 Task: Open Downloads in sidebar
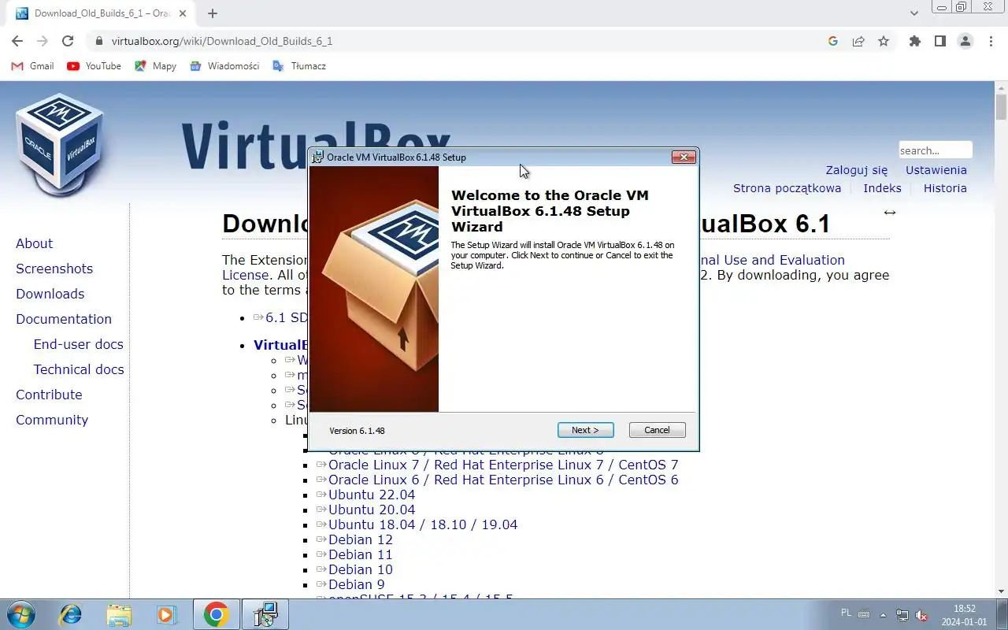[x=50, y=294]
